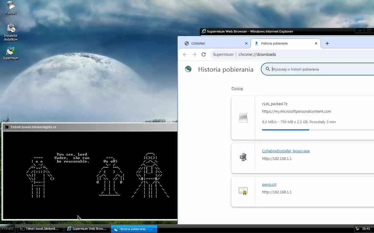Viewport: 374px width, 233px height.
Task: Launch the Supermium desktop shortcut
Action: click(x=11, y=53)
